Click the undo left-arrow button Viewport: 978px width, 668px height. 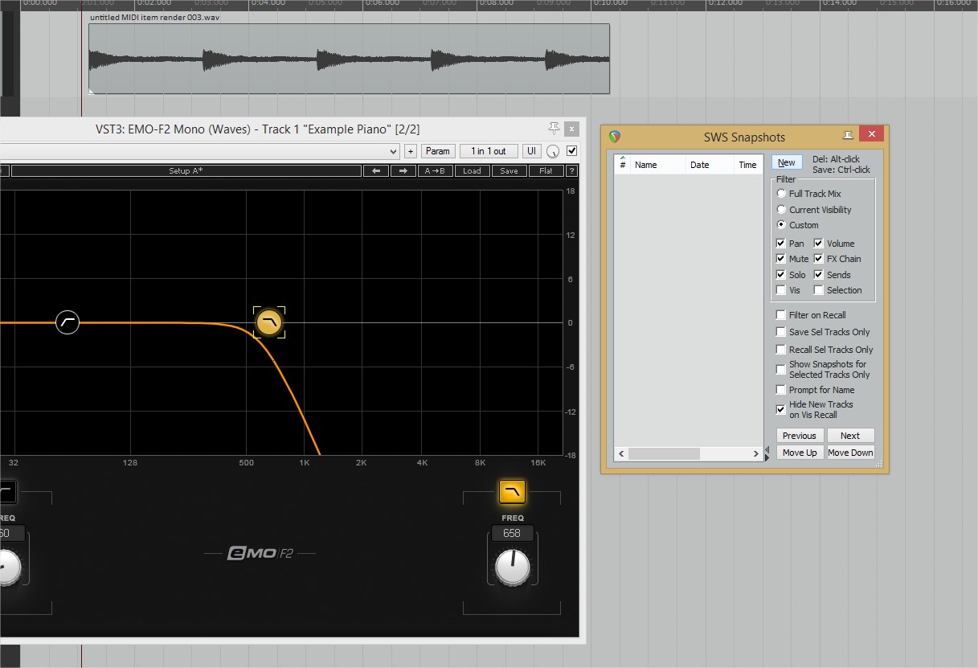[x=375, y=170]
